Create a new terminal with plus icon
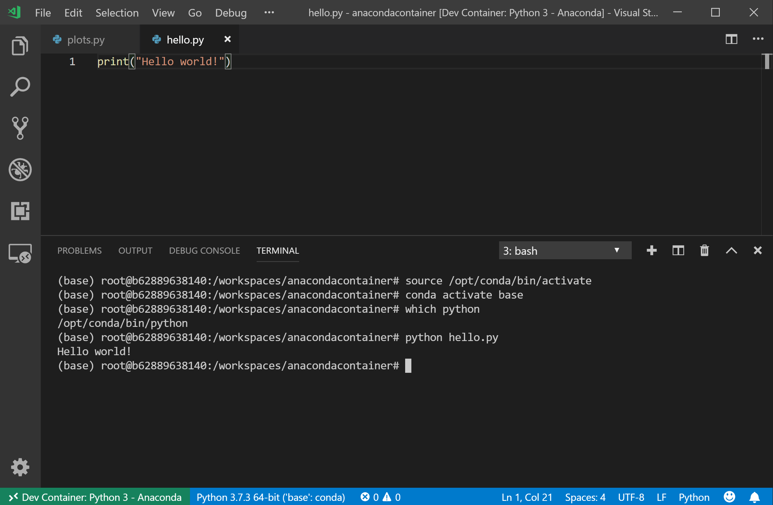 (x=651, y=251)
